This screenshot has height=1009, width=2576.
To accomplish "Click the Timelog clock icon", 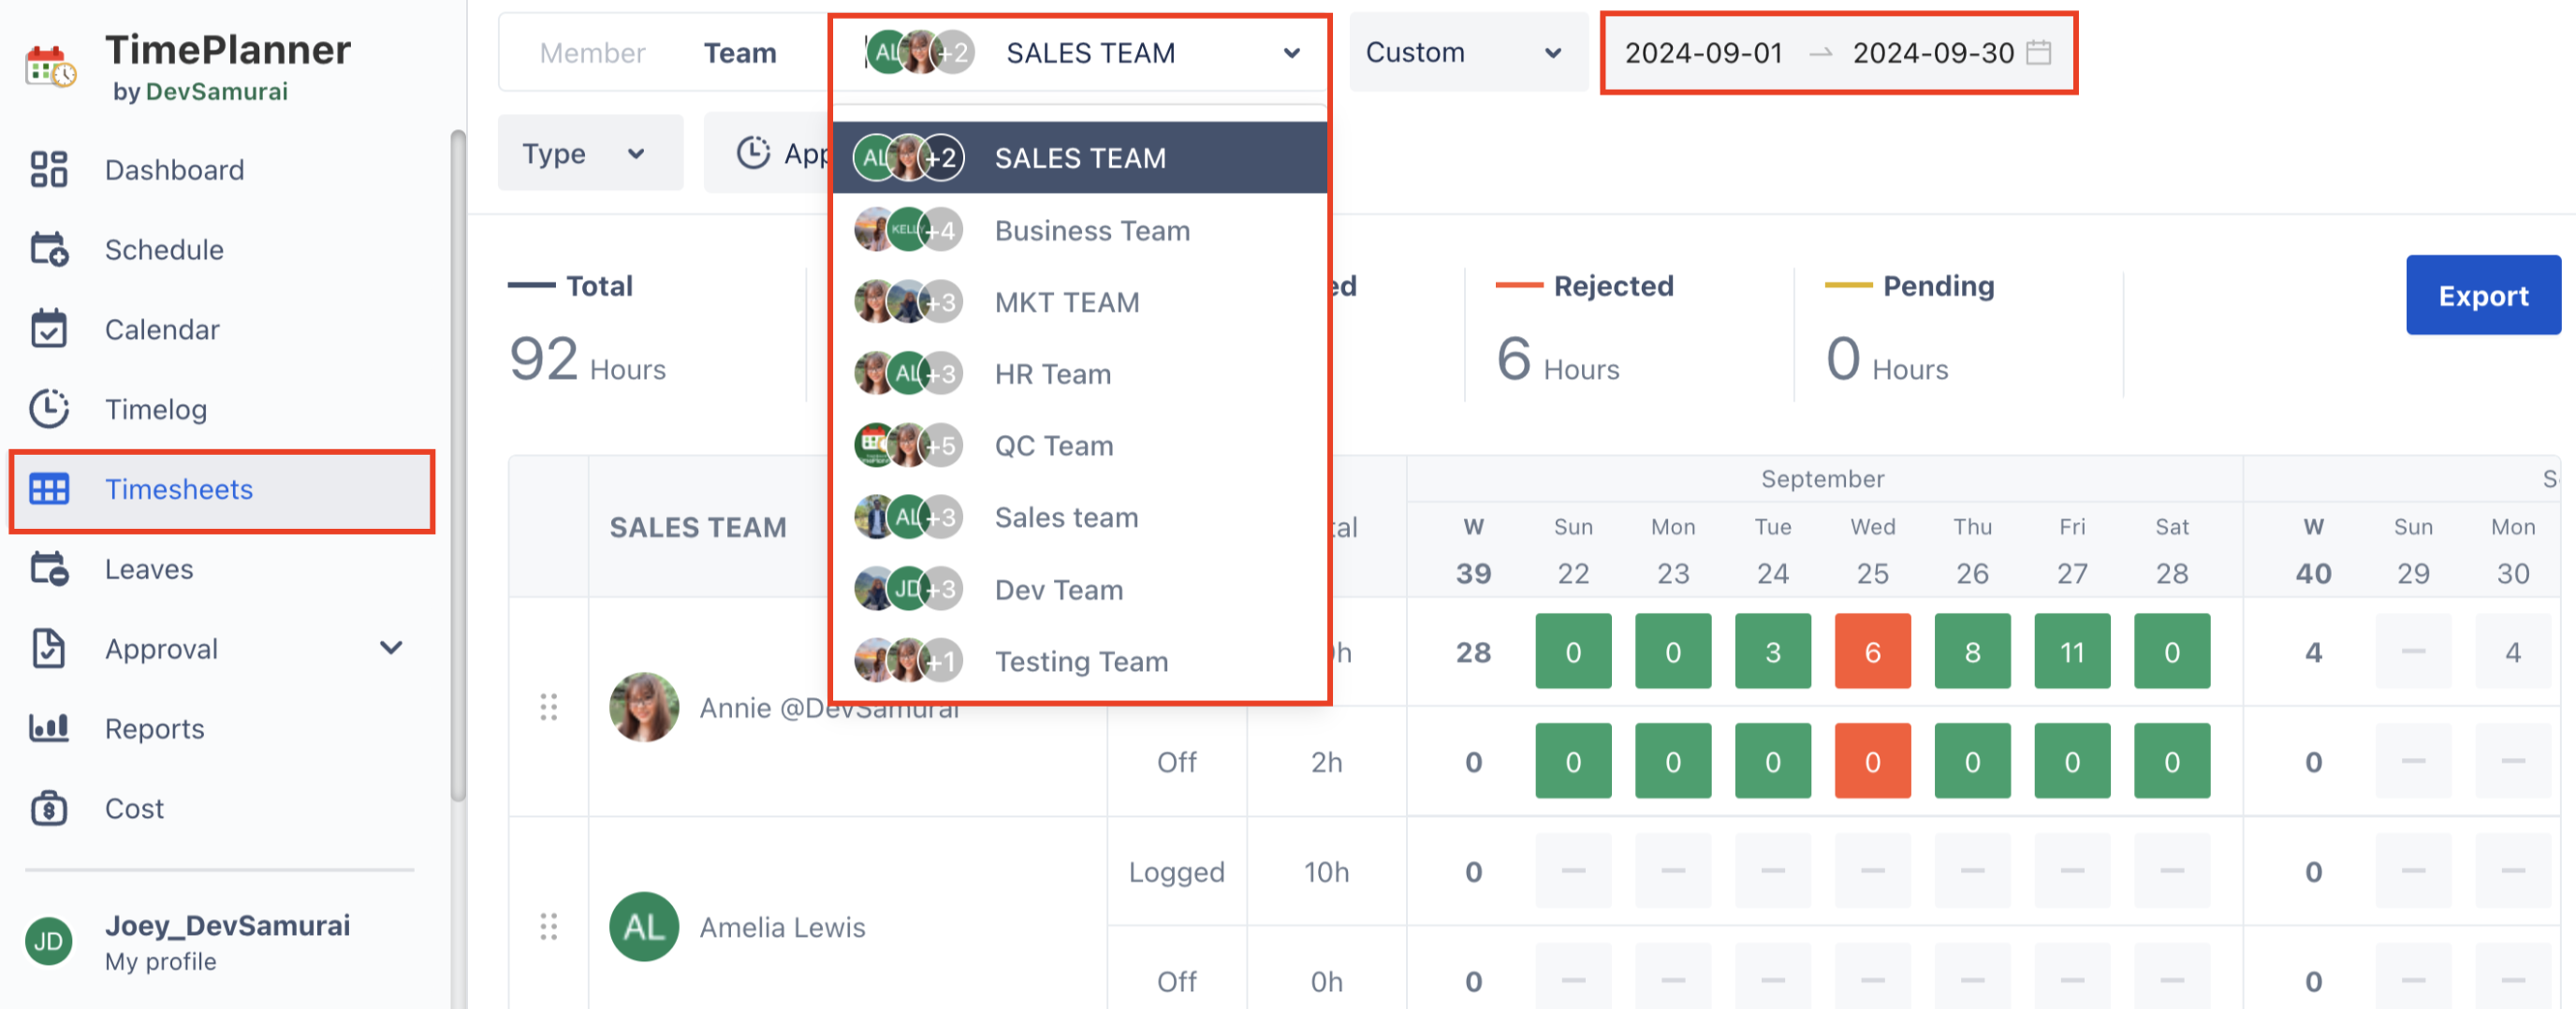I will pyautogui.click(x=48, y=409).
